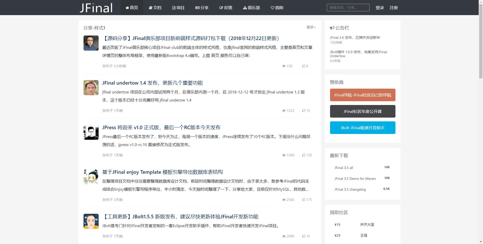Click the dark JFinal社区年度公开课 button
Viewport: 483px width, 244px height.
[363, 111]
